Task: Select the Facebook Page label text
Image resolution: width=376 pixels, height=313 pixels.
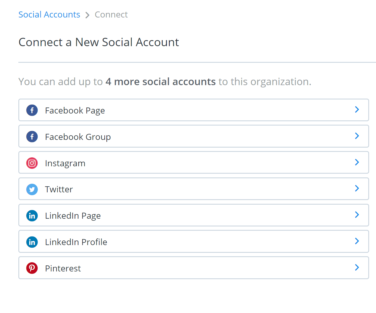Action: click(75, 111)
